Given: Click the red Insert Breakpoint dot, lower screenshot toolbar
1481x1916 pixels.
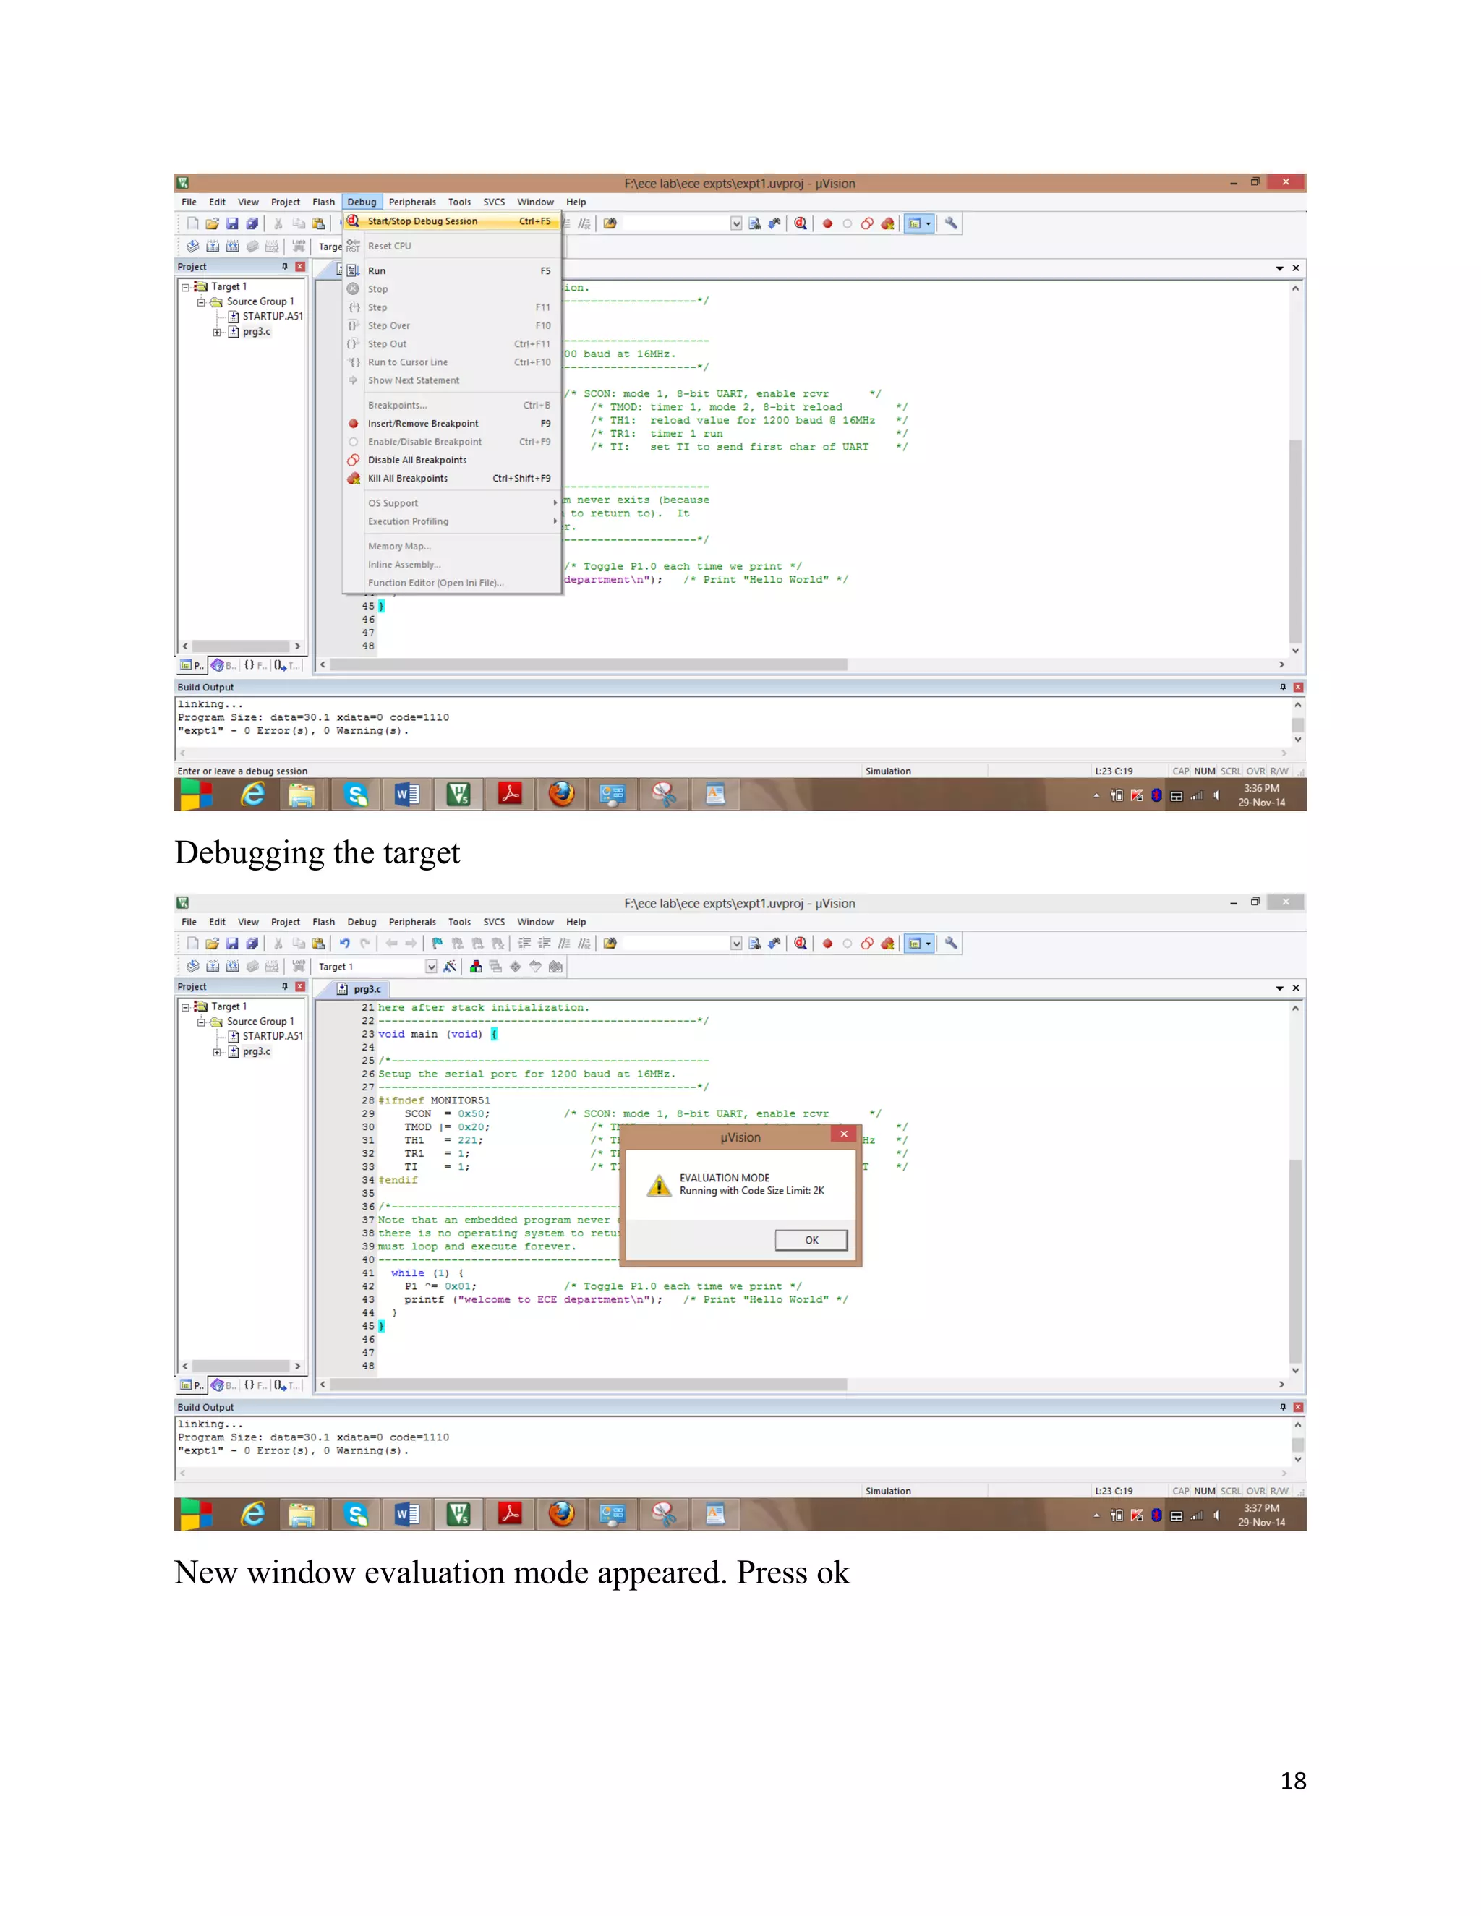Looking at the screenshot, I should 827,943.
